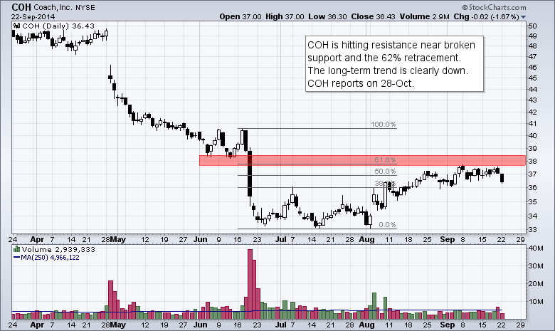The width and height of the screenshot is (555, 331).
Task: Open the StockCharts.com copyright link
Action: 494,7
